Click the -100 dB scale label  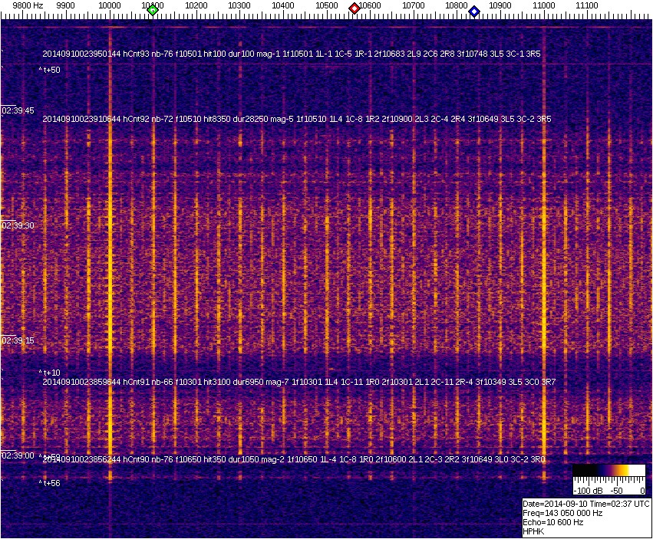click(587, 490)
